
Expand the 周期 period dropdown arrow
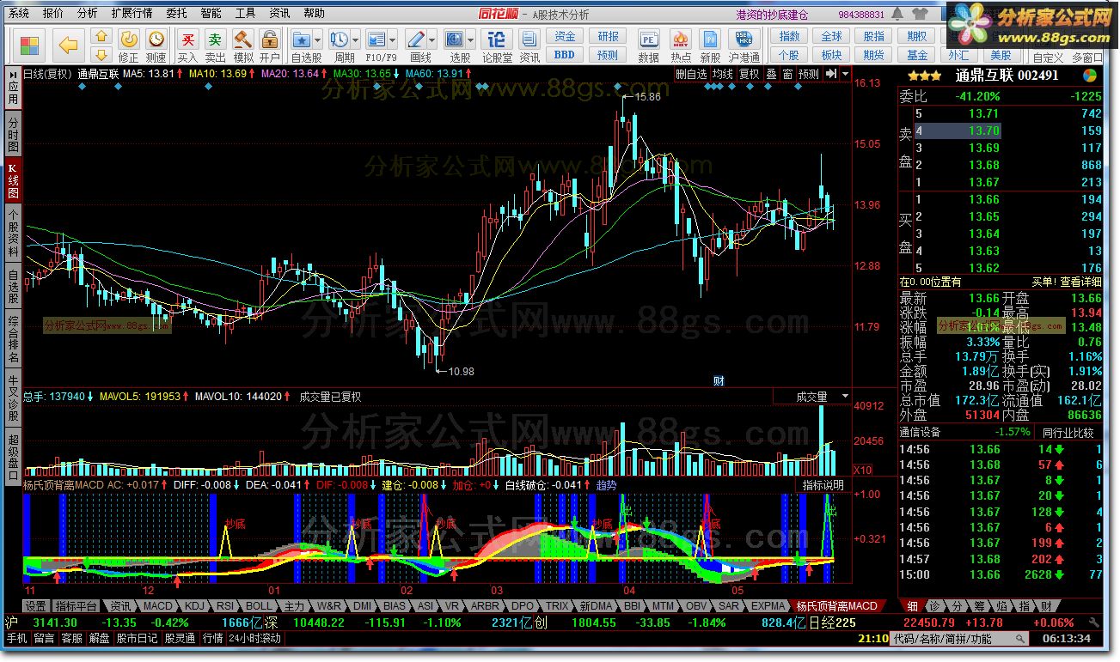355,39
